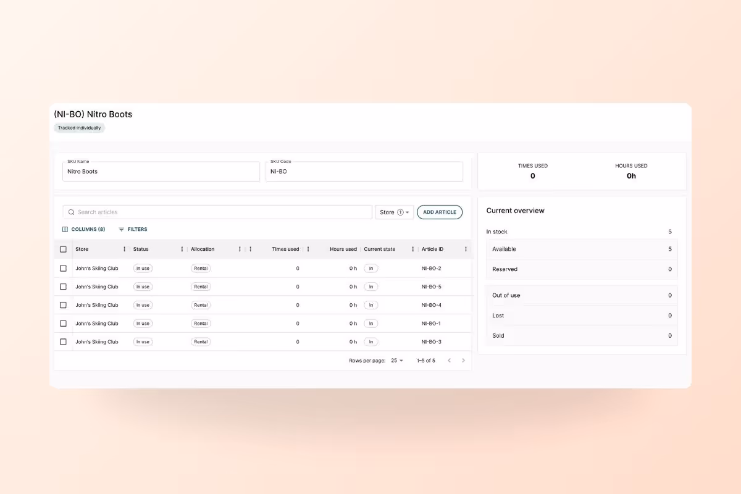The image size is (741, 494).
Task: Open the Article ID column options menu icon
Action: point(465,249)
